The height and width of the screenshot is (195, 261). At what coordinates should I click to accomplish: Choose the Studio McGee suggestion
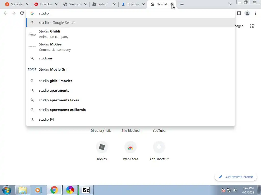coord(130,47)
